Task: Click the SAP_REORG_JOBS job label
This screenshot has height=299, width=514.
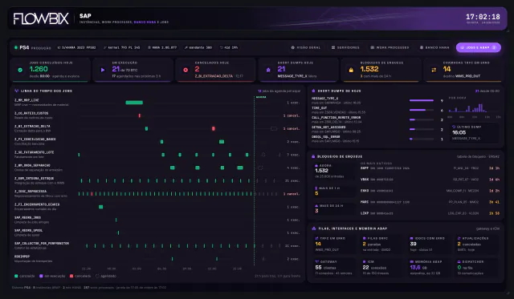Action: click(27, 217)
